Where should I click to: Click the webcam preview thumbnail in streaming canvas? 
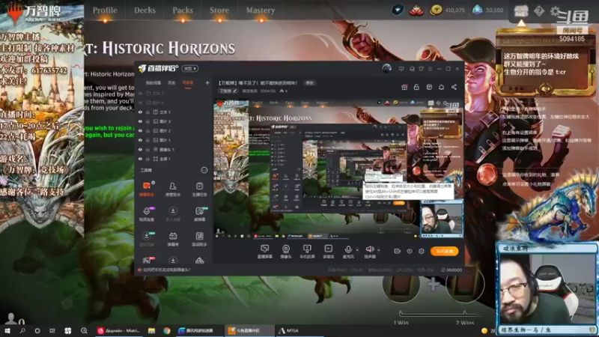point(442,218)
